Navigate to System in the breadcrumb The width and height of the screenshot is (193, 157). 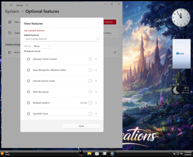click(12, 11)
